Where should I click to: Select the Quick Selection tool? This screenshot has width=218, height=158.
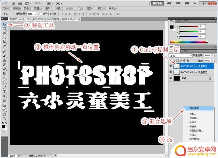pyautogui.click(x=4, y=37)
